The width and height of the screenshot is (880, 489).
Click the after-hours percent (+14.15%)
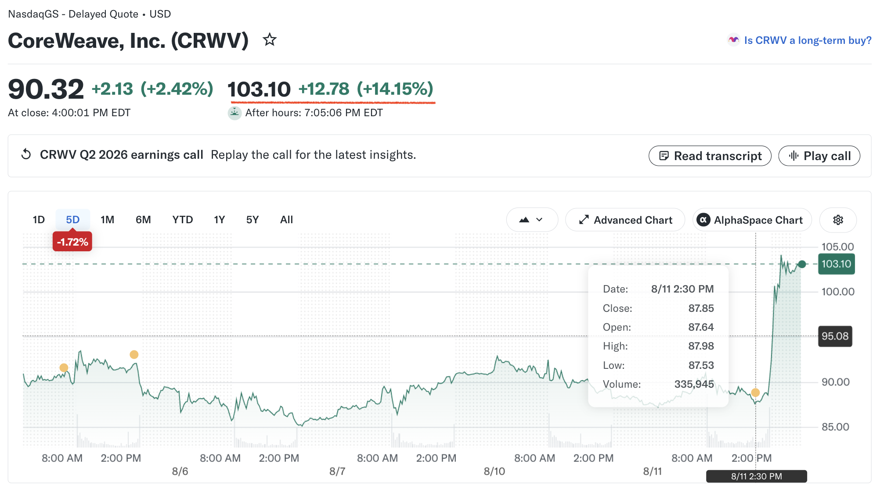point(395,89)
